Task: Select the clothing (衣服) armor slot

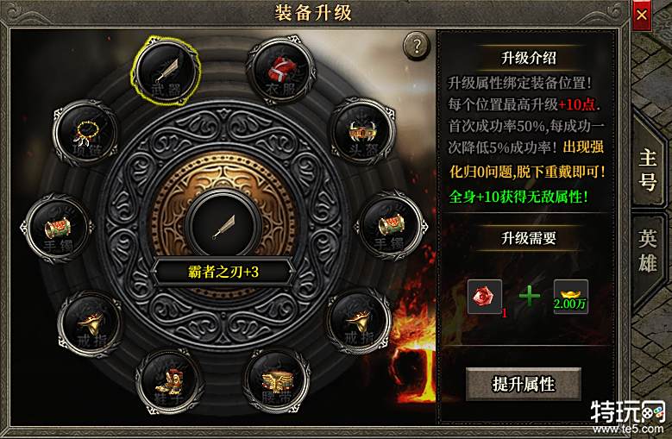Action: [x=280, y=70]
